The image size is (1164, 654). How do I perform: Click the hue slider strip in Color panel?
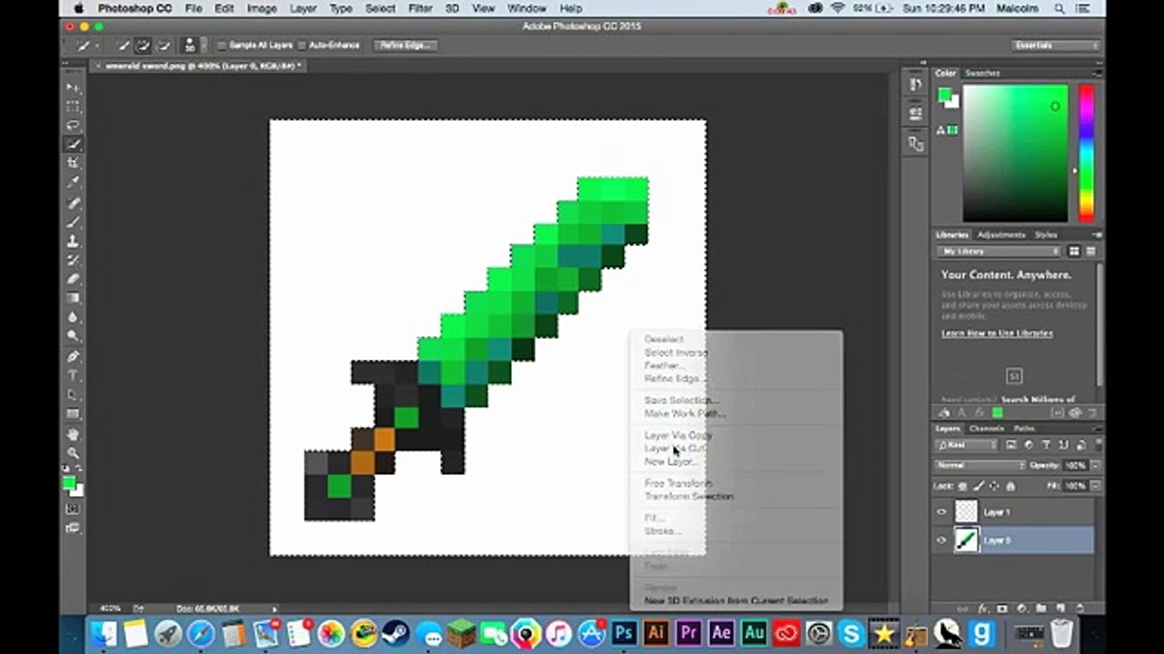[1087, 153]
